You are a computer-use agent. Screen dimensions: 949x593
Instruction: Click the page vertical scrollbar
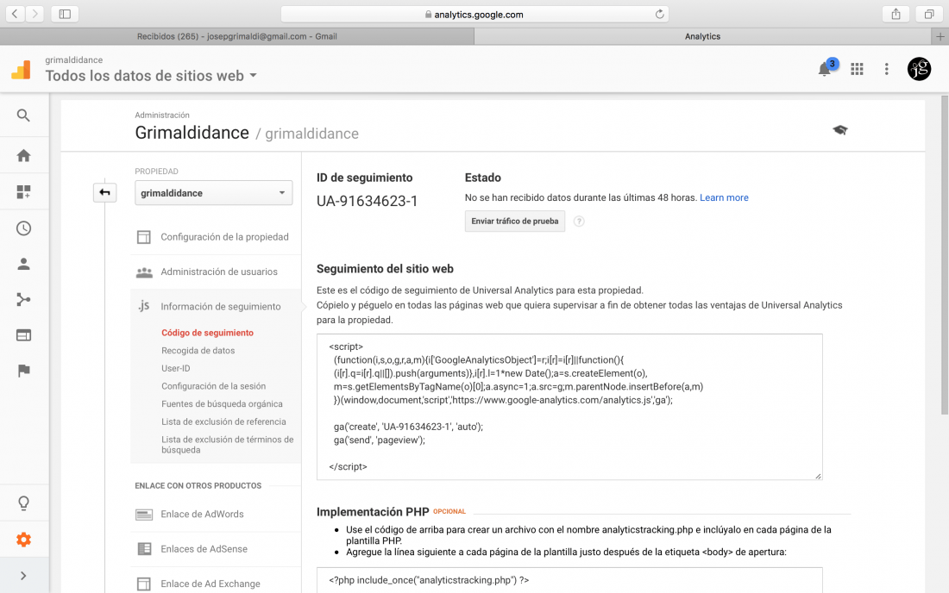pos(944,254)
